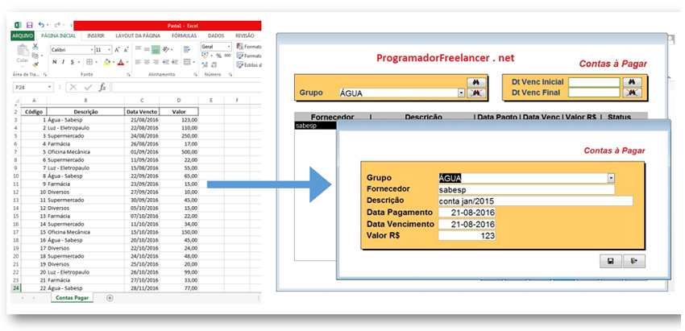Click the exit door button in form
685x331 pixels.
point(634,261)
